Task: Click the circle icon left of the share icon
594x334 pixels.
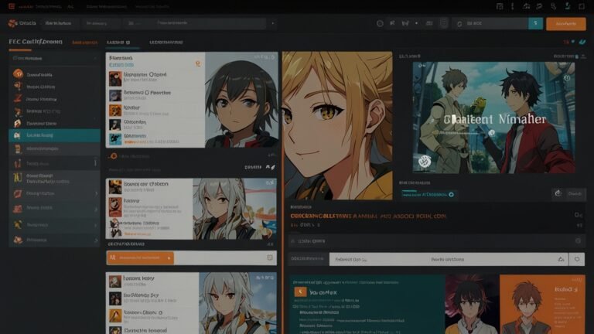Action: click(380, 23)
